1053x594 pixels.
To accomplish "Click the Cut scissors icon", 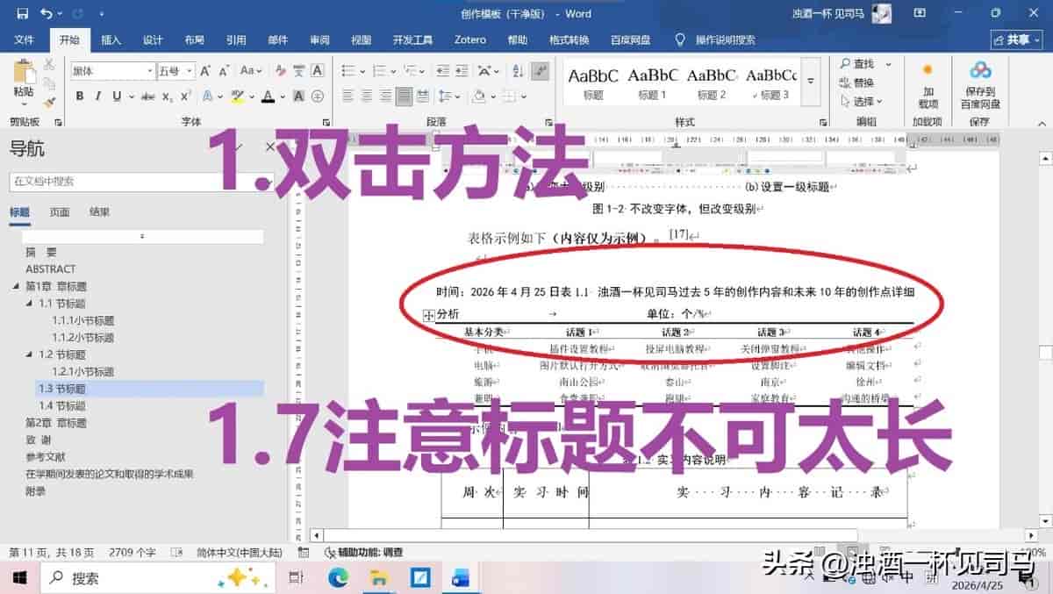I will click(49, 64).
